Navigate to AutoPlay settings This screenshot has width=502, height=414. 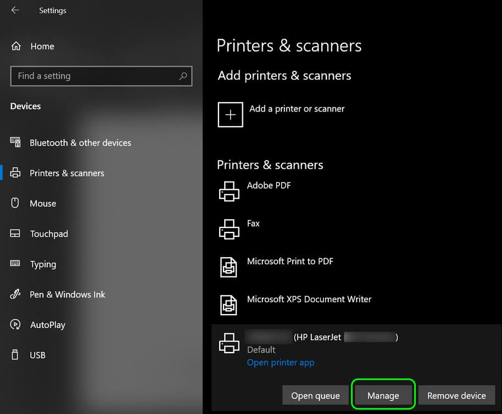pos(47,325)
